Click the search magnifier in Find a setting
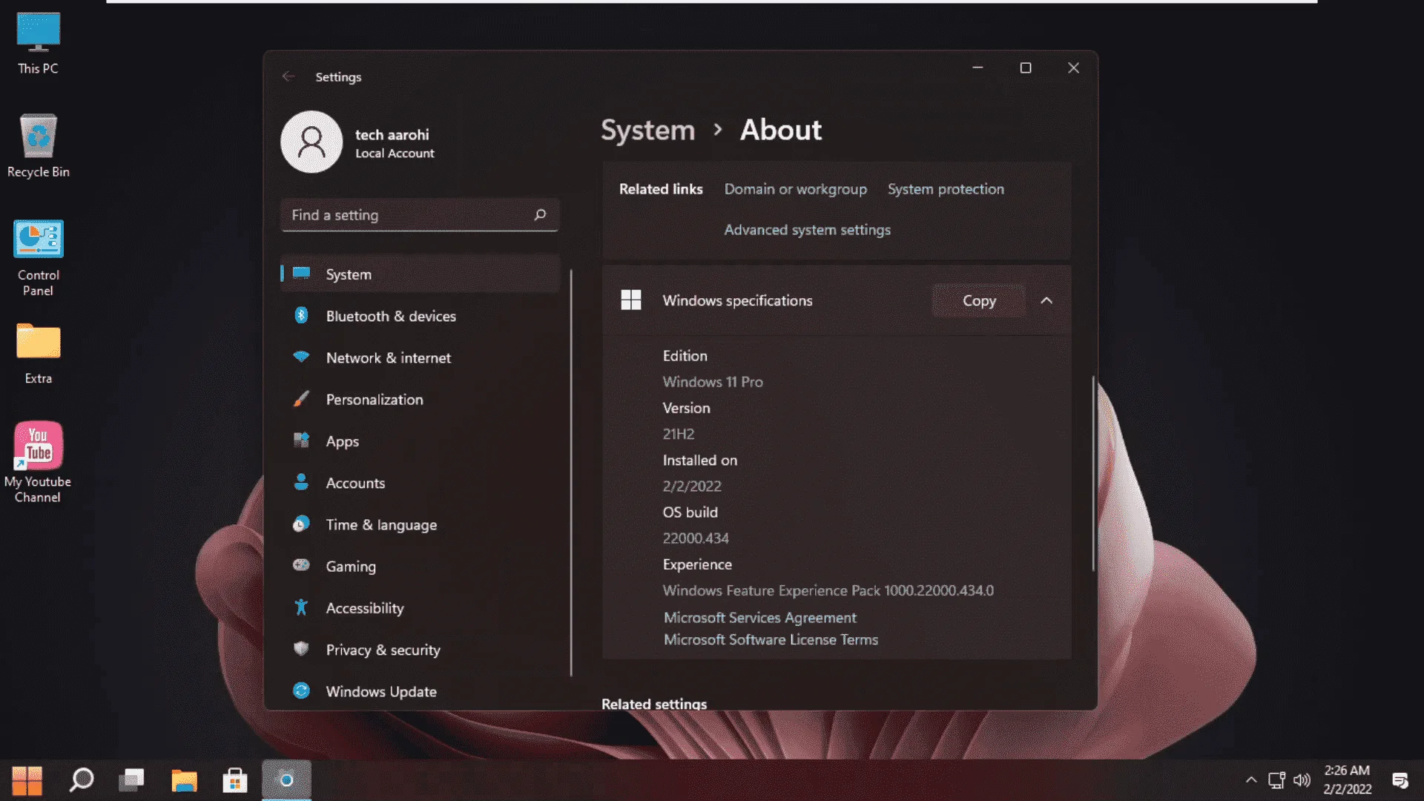This screenshot has width=1424, height=801. pyautogui.click(x=540, y=214)
